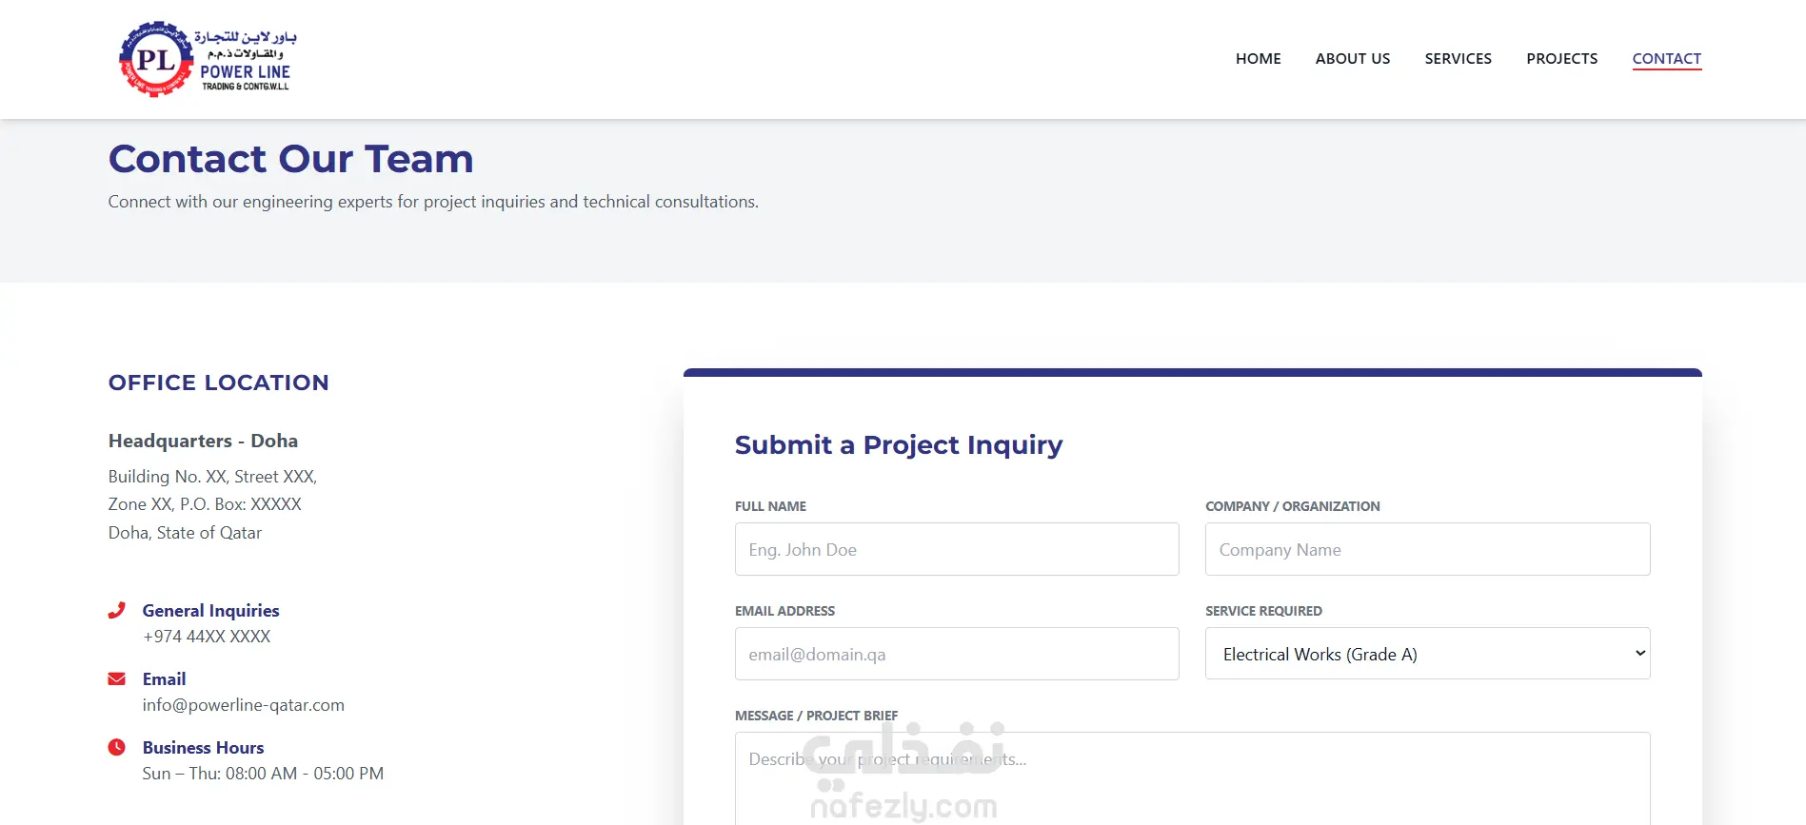Open the Projects page
This screenshot has height=825, width=1806.
[1561, 59]
